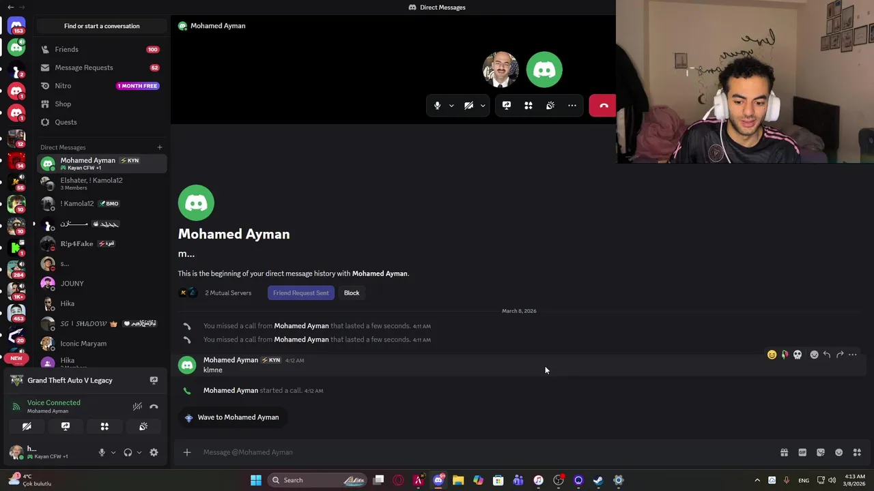The width and height of the screenshot is (874, 491).
Task: Open camera options arrow in call bar
Action: 483,106
